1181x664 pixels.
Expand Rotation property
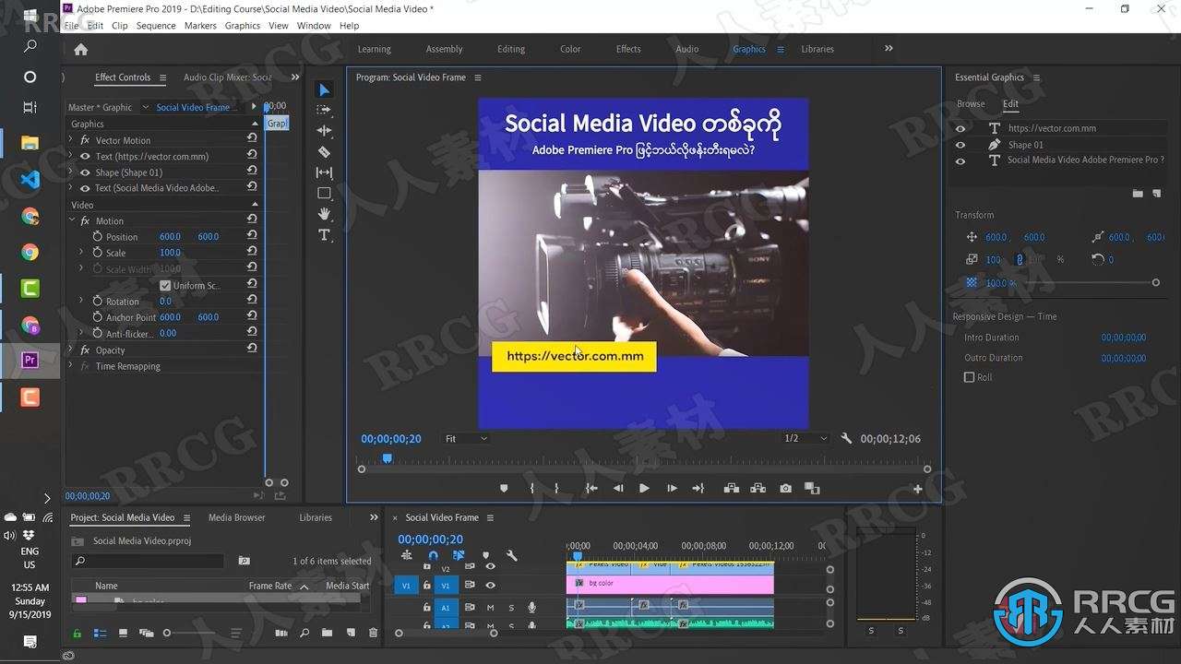click(x=81, y=302)
